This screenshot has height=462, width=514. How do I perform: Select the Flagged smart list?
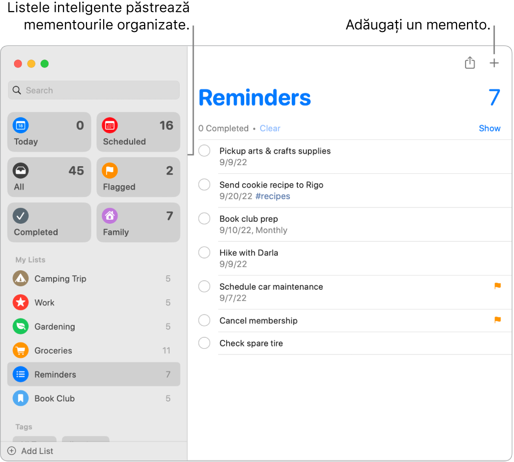(x=138, y=177)
